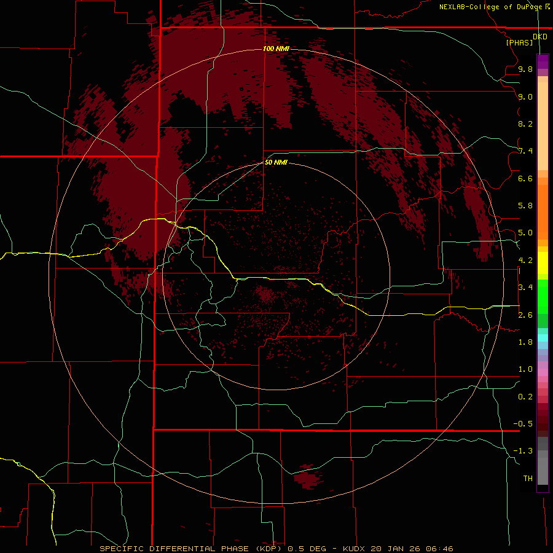Click the KUDX station identifier
The width and height of the screenshot is (553, 553).
[x=354, y=549]
